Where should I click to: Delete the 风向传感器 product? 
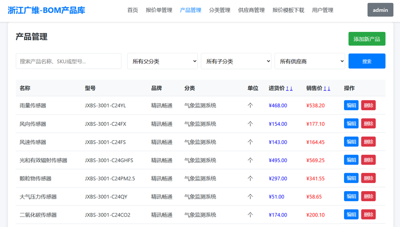[368, 123]
